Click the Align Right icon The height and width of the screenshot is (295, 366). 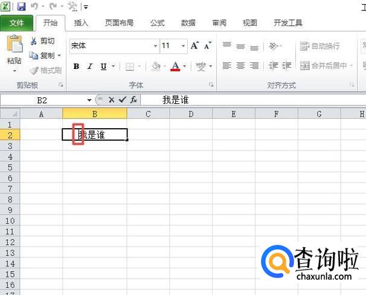click(x=254, y=66)
